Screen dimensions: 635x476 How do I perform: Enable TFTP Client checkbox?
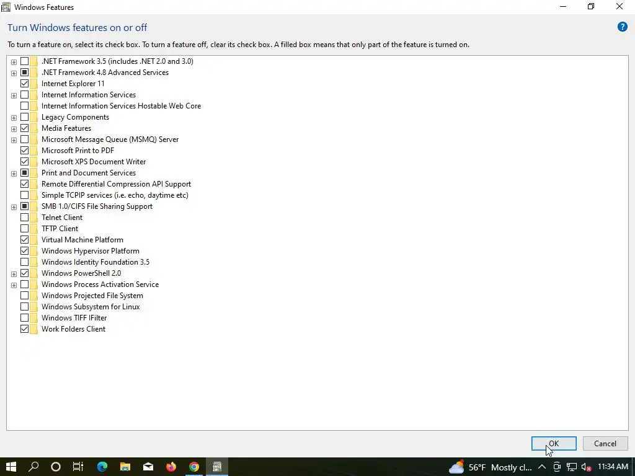click(24, 229)
